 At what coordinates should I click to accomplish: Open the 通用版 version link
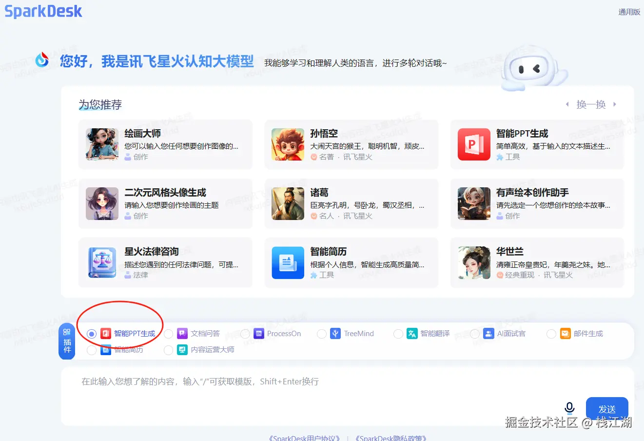pos(629,12)
